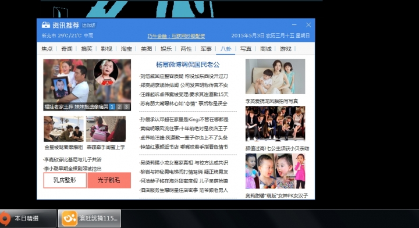Screen dimensions: 419x228
Task: Switch to the 搞笑 tab
Action: (x=87, y=49)
